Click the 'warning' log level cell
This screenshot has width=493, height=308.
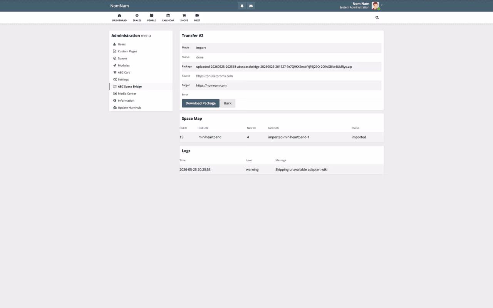point(252,169)
